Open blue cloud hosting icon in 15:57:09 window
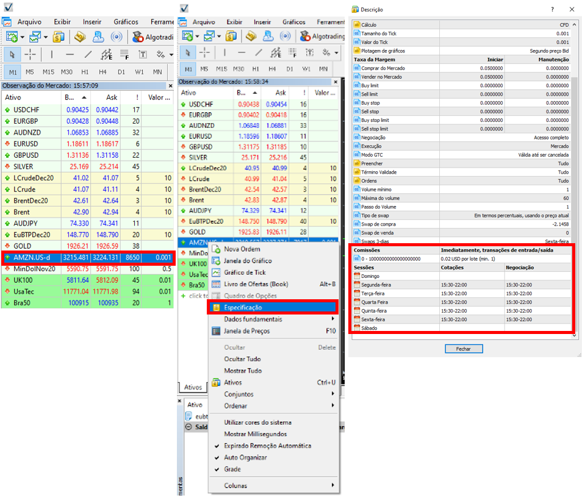 click(x=98, y=37)
